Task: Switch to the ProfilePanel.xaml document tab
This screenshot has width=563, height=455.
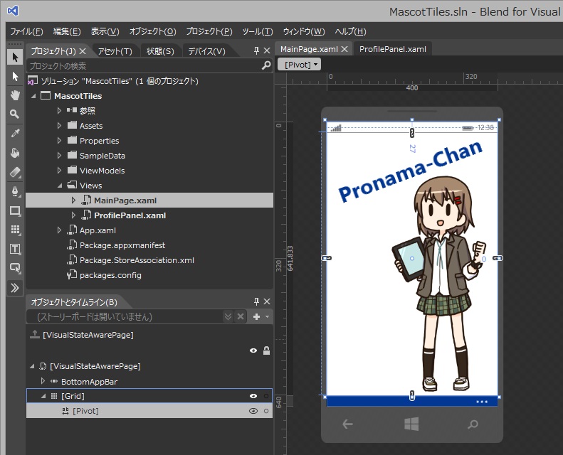Action: coord(393,49)
